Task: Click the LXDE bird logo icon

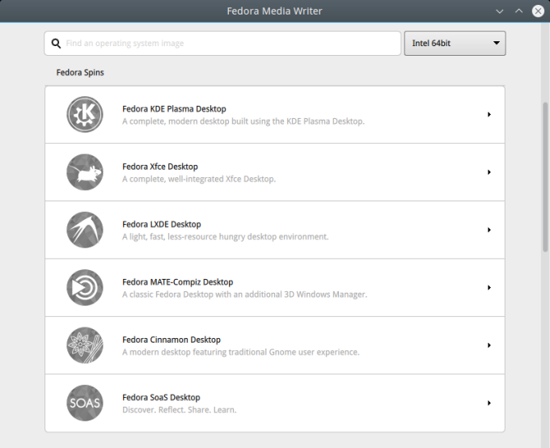Action: click(x=85, y=230)
